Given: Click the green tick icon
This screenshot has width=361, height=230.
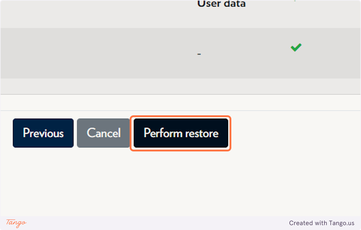Looking at the screenshot, I should [x=296, y=48].
